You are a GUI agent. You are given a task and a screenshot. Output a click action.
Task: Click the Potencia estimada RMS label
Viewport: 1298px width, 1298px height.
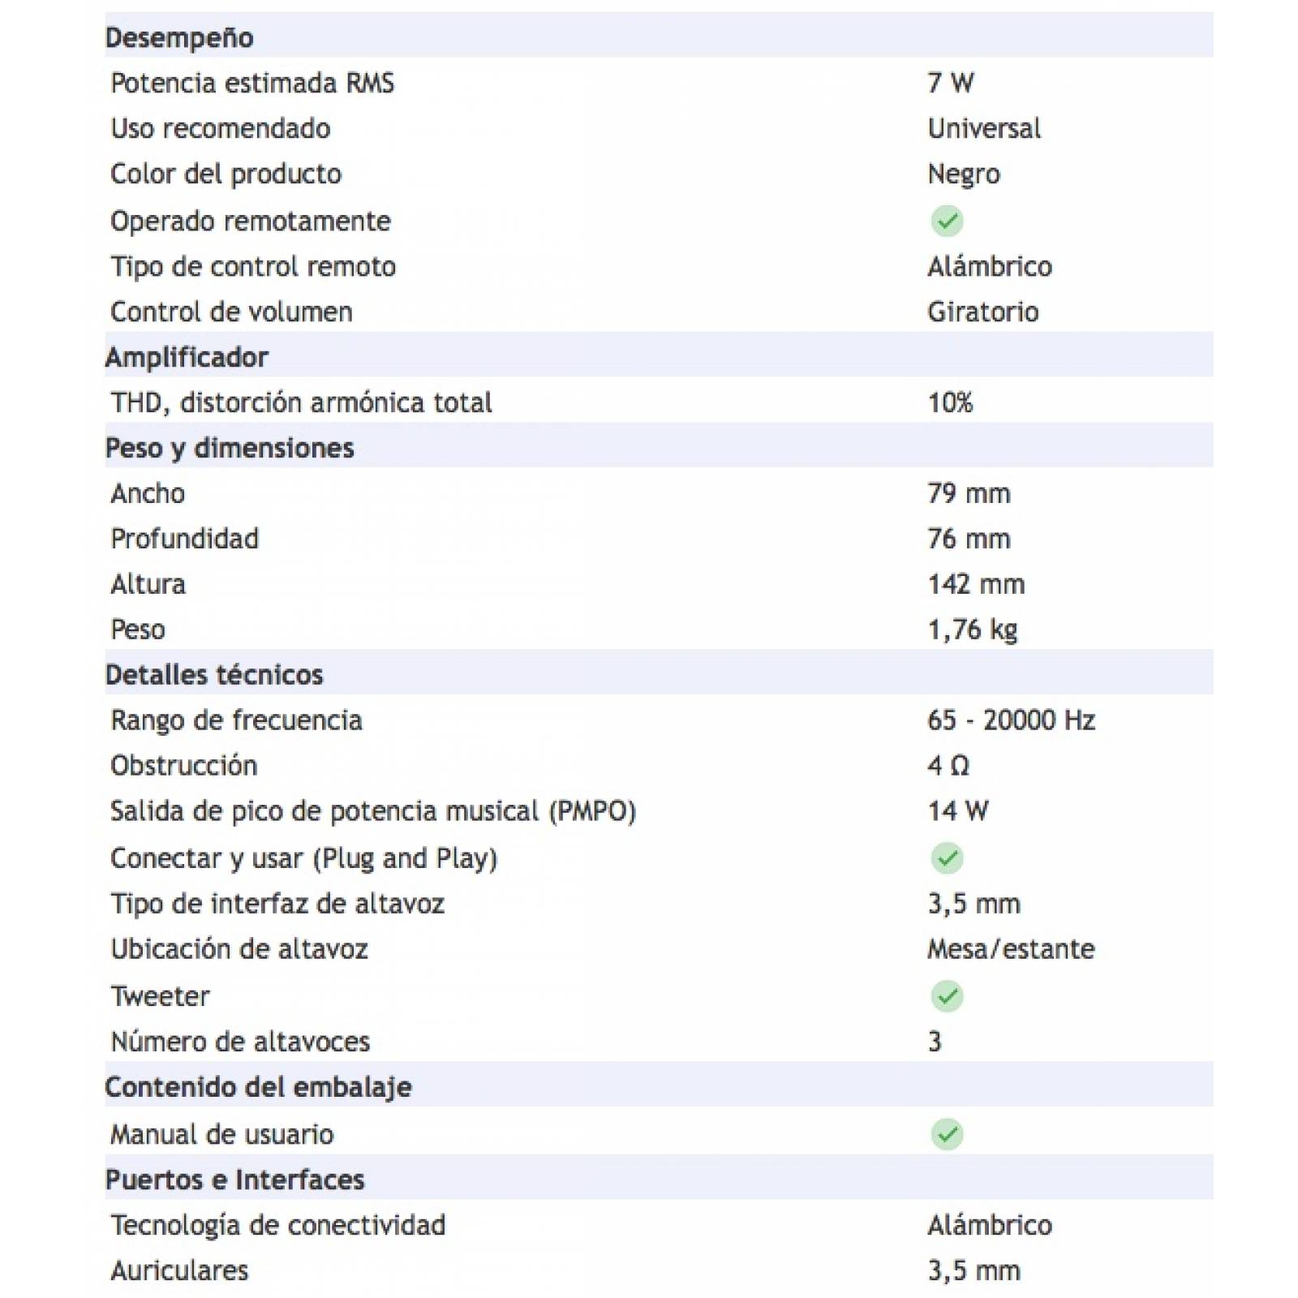(x=252, y=83)
